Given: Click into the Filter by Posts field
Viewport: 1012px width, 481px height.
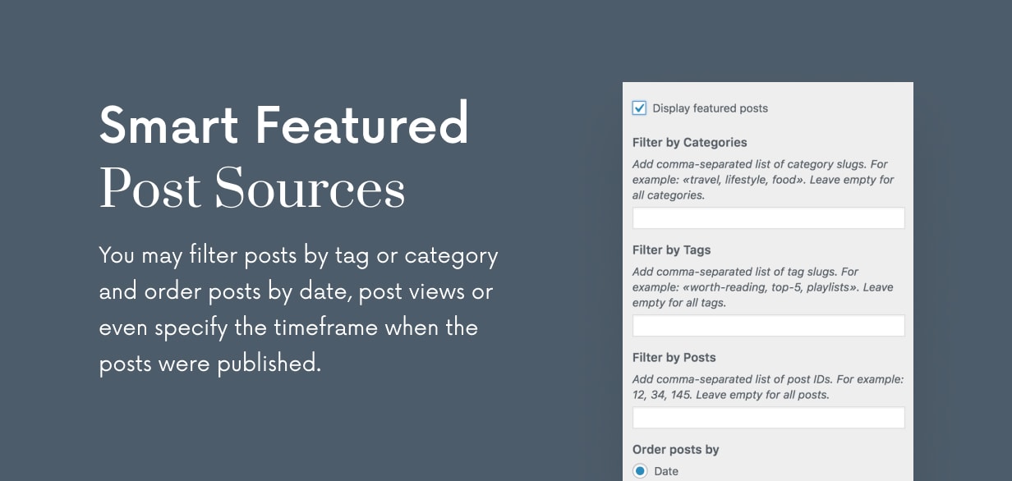Looking at the screenshot, I should 768,418.
